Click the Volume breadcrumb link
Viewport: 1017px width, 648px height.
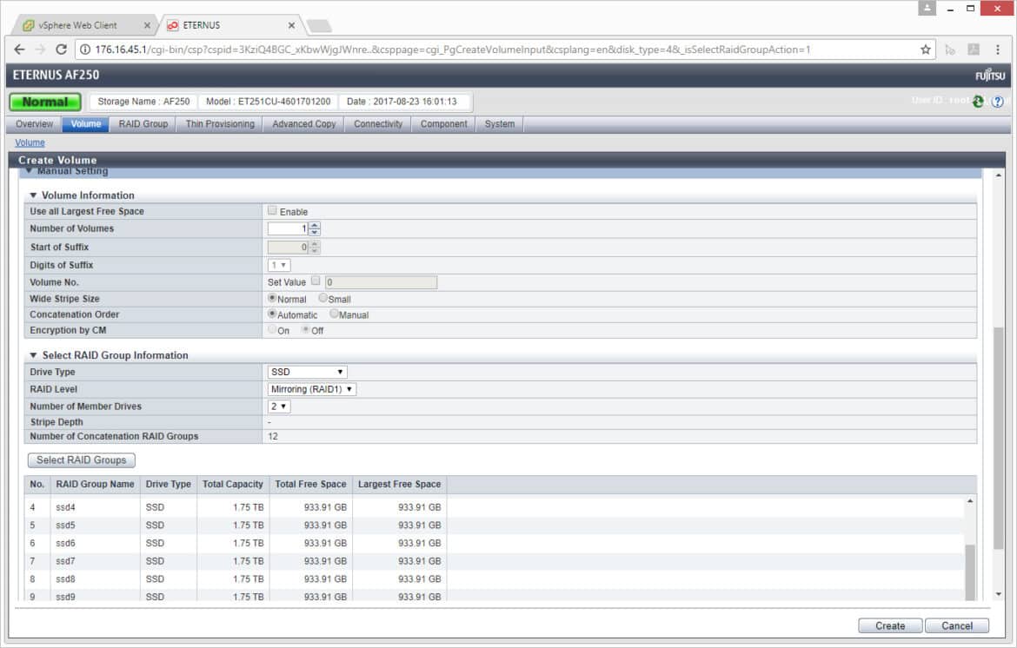pos(30,142)
